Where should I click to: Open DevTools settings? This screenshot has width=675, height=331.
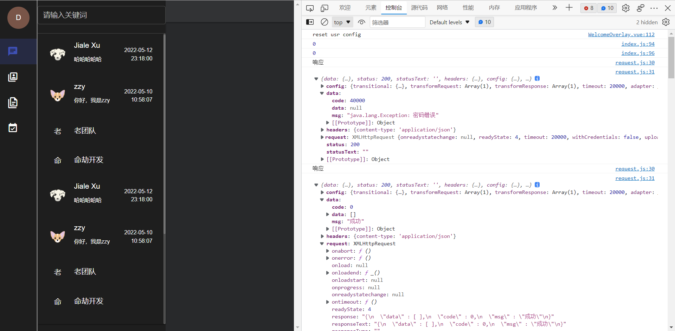point(626,8)
